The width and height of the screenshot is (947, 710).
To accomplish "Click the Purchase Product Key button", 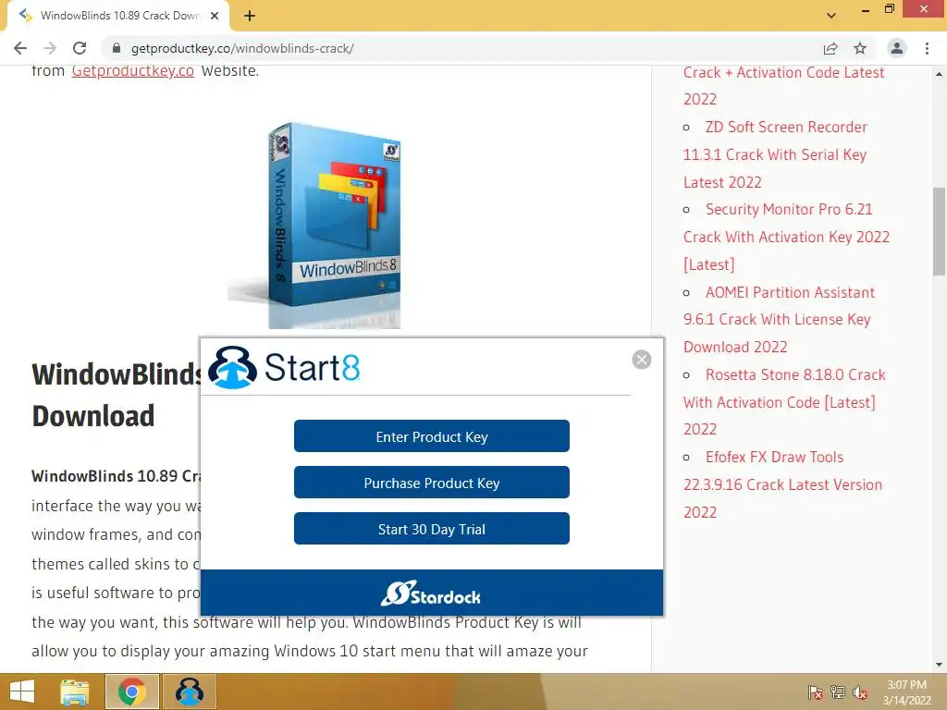I will tap(431, 483).
